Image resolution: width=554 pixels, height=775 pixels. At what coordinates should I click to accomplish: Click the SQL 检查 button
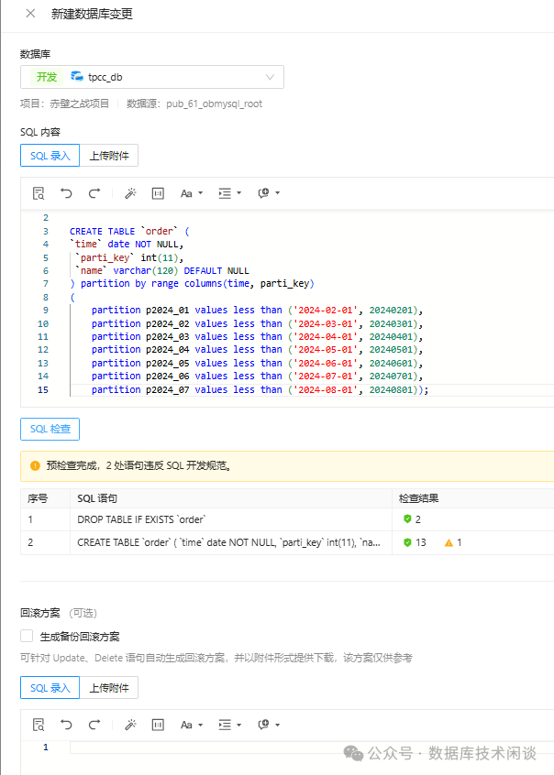pos(50,429)
